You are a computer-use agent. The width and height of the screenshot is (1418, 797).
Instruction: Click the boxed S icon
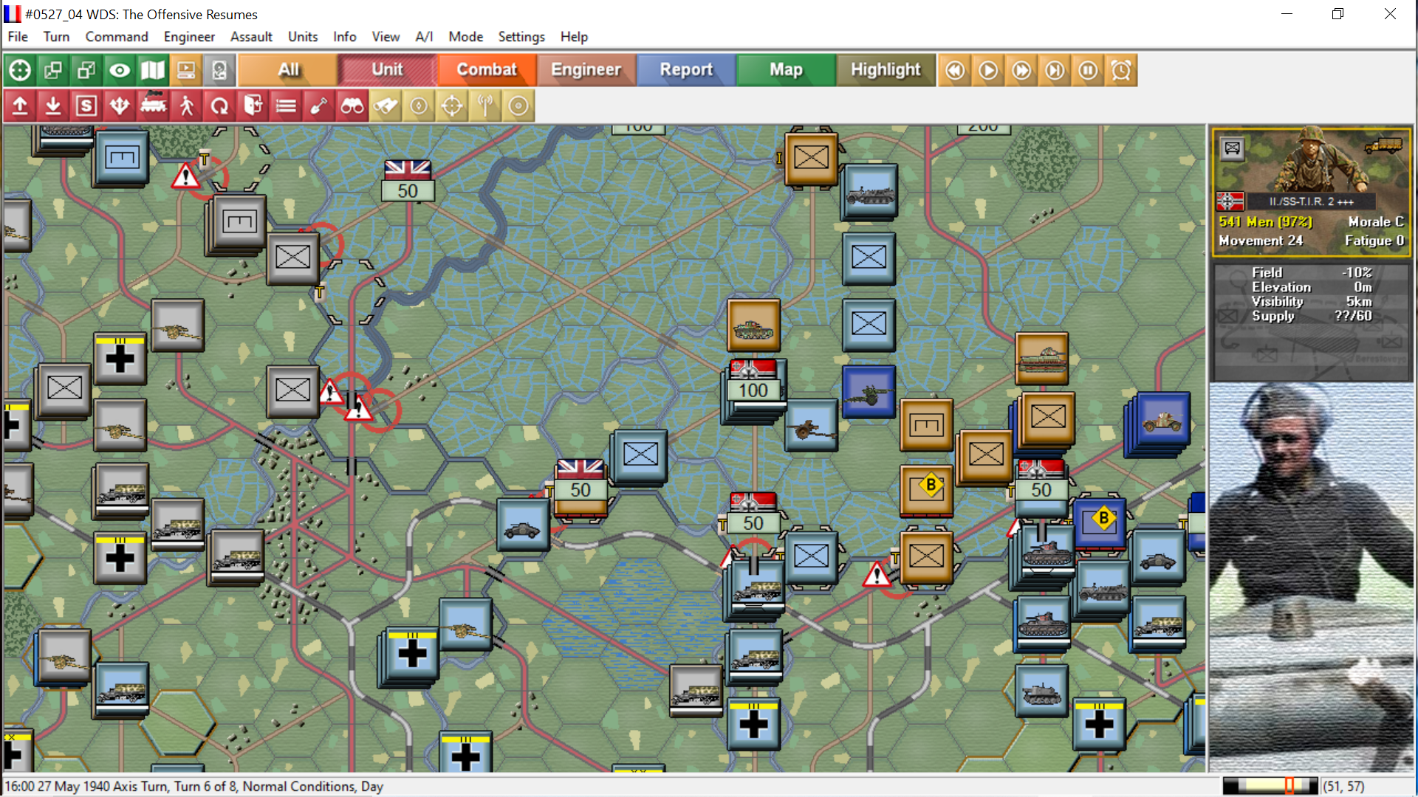pyautogui.click(x=86, y=106)
